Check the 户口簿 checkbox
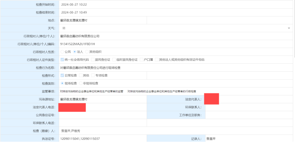The width and height of the screenshot is (295, 142). tap(141, 60)
